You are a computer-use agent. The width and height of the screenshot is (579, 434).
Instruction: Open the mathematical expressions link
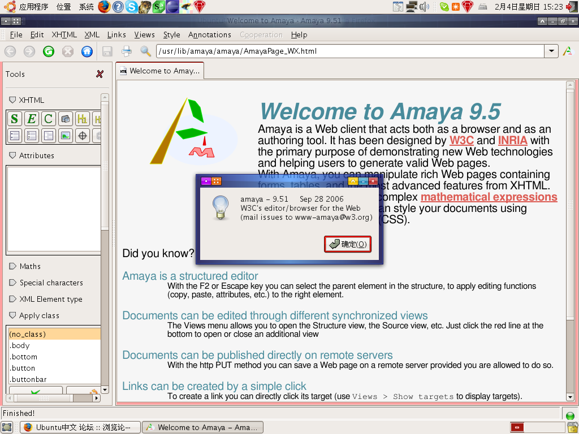pyautogui.click(x=489, y=197)
